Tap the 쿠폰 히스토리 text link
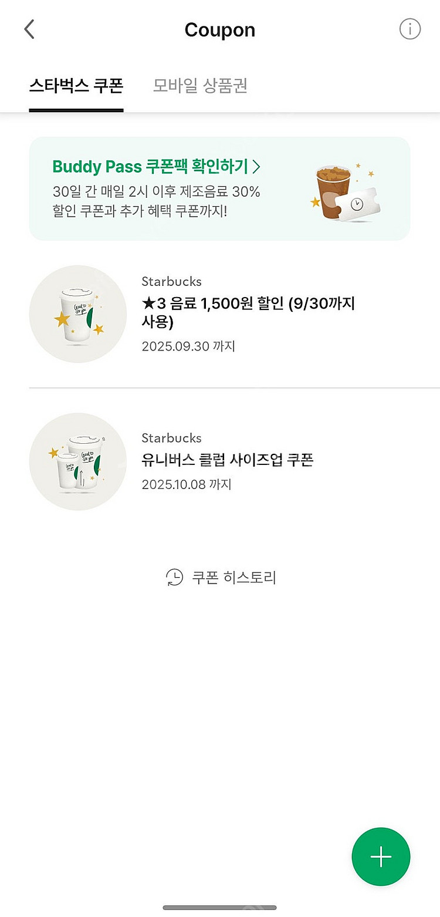Image resolution: width=440 pixels, height=917 pixels. click(233, 578)
